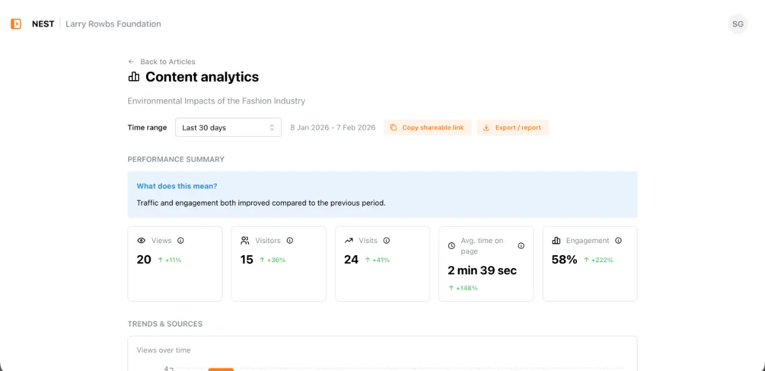Click the Avg. time on page info icon
Screen dimensions: 765x371
(521, 246)
